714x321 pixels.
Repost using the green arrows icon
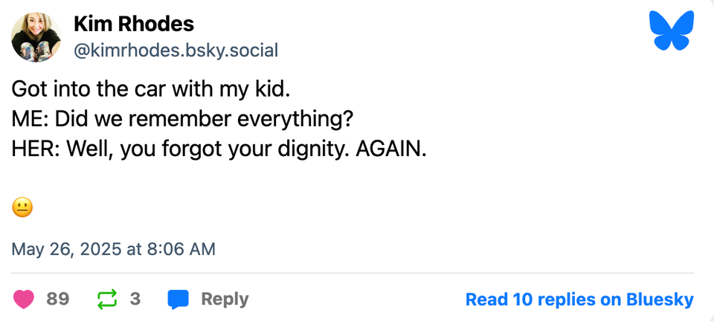pyautogui.click(x=107, y=299)
